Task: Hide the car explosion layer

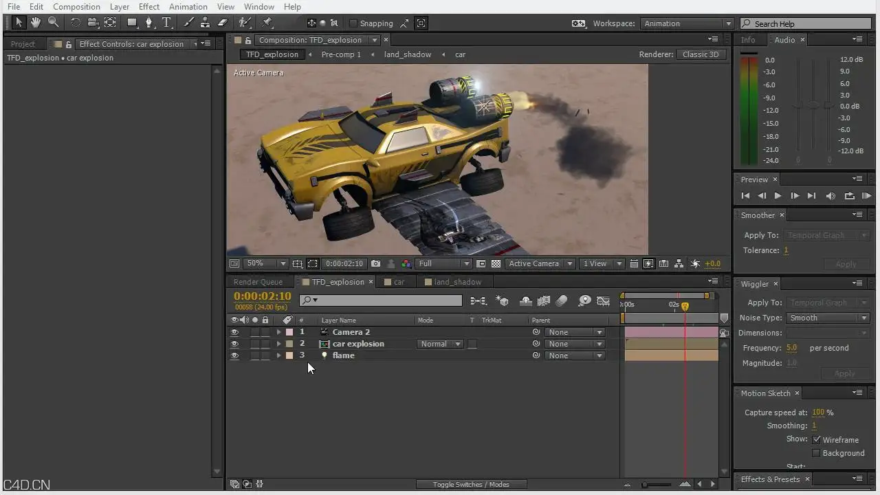Action: tap(234, 344)
